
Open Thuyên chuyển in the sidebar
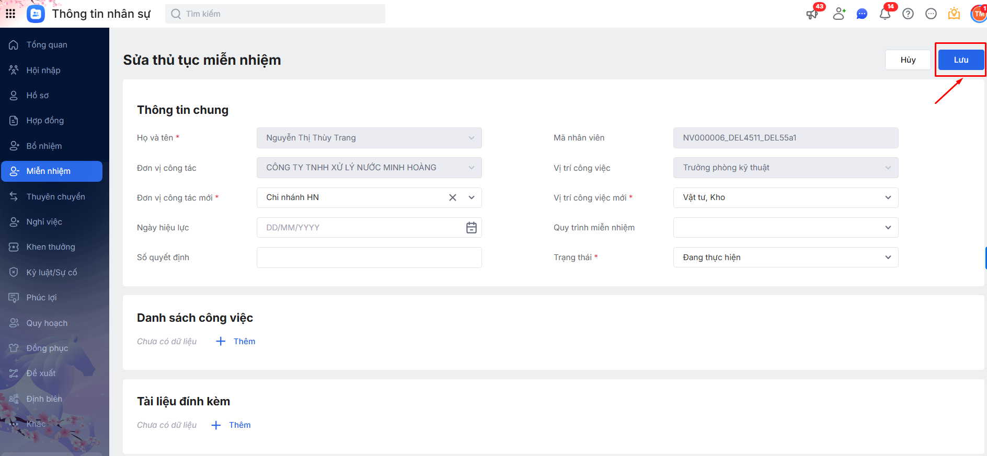pos(55,196)
